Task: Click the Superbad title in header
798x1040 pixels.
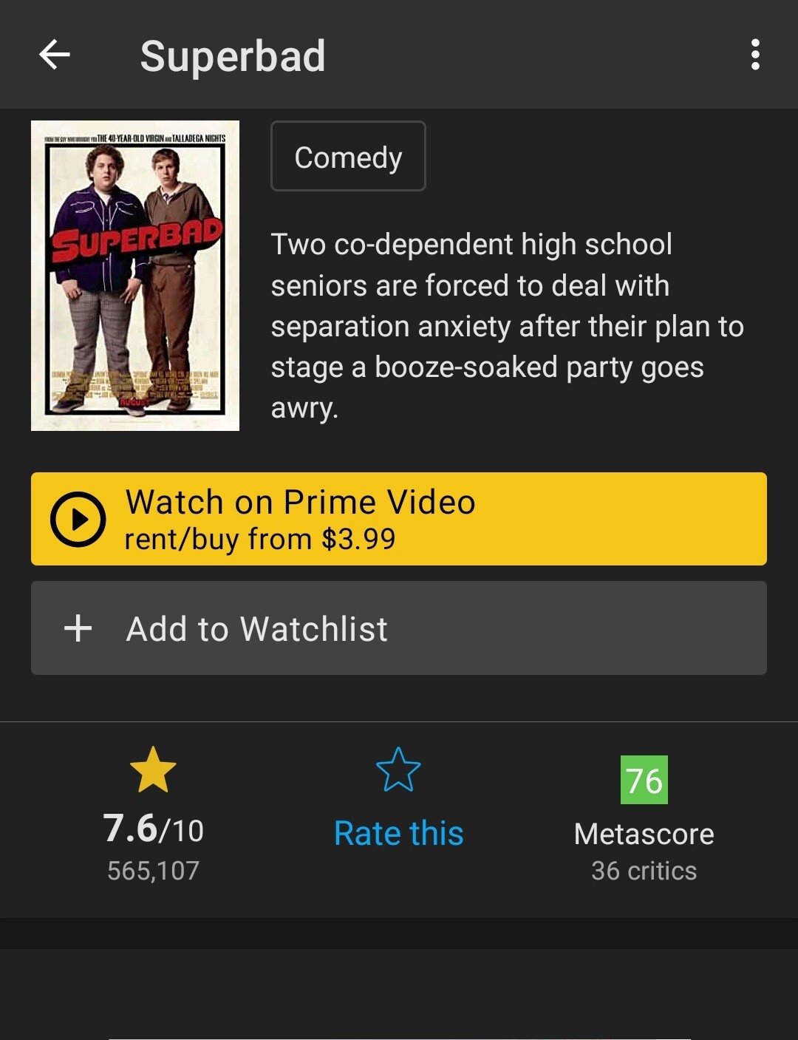Action: point(233,56)
